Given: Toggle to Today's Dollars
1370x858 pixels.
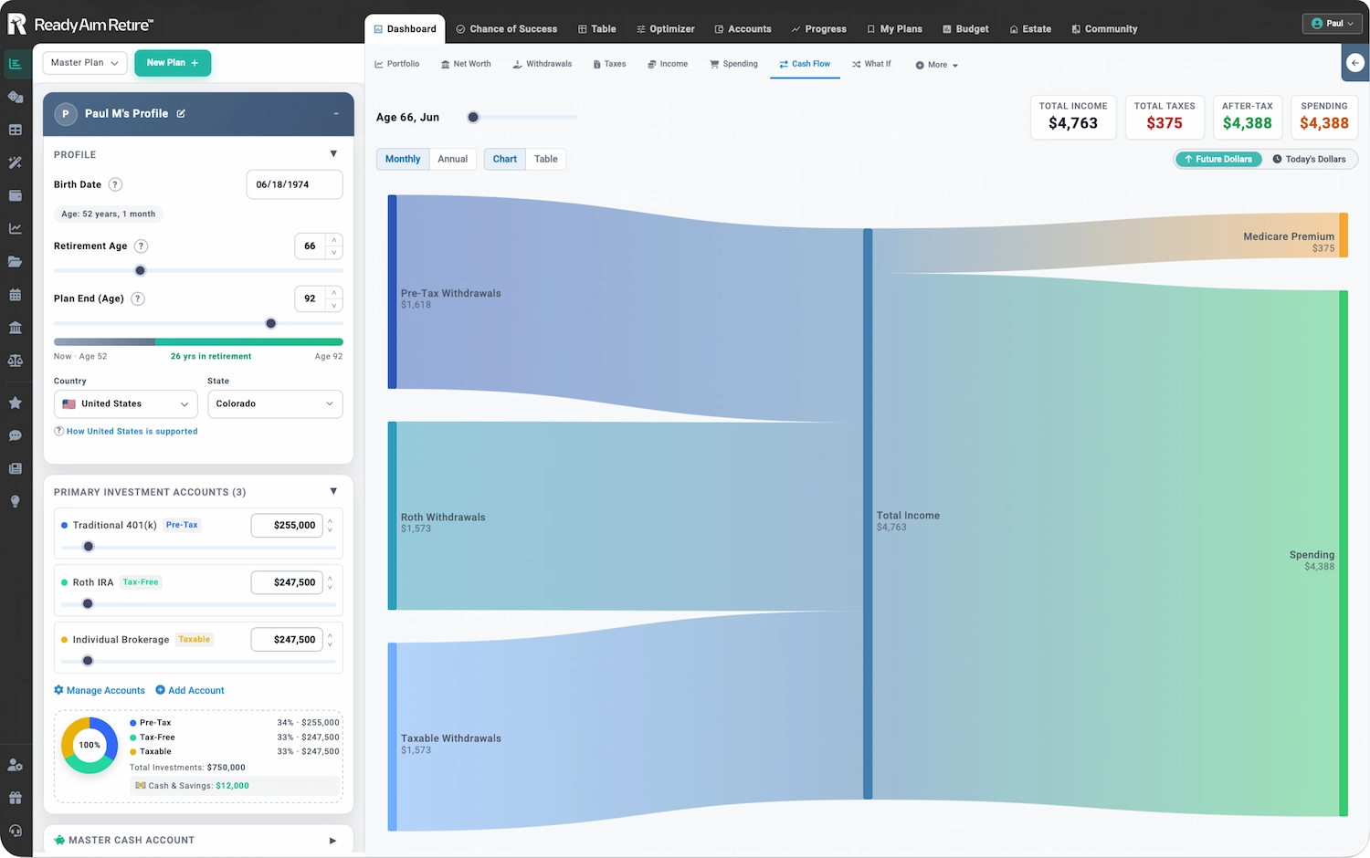Looking at the screenshot, I should click(x=1309, y=159).
